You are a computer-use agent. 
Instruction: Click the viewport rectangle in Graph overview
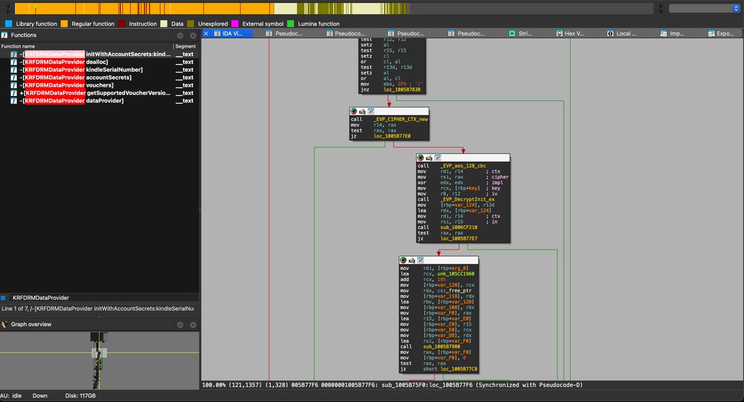click(x=100, y=352)
